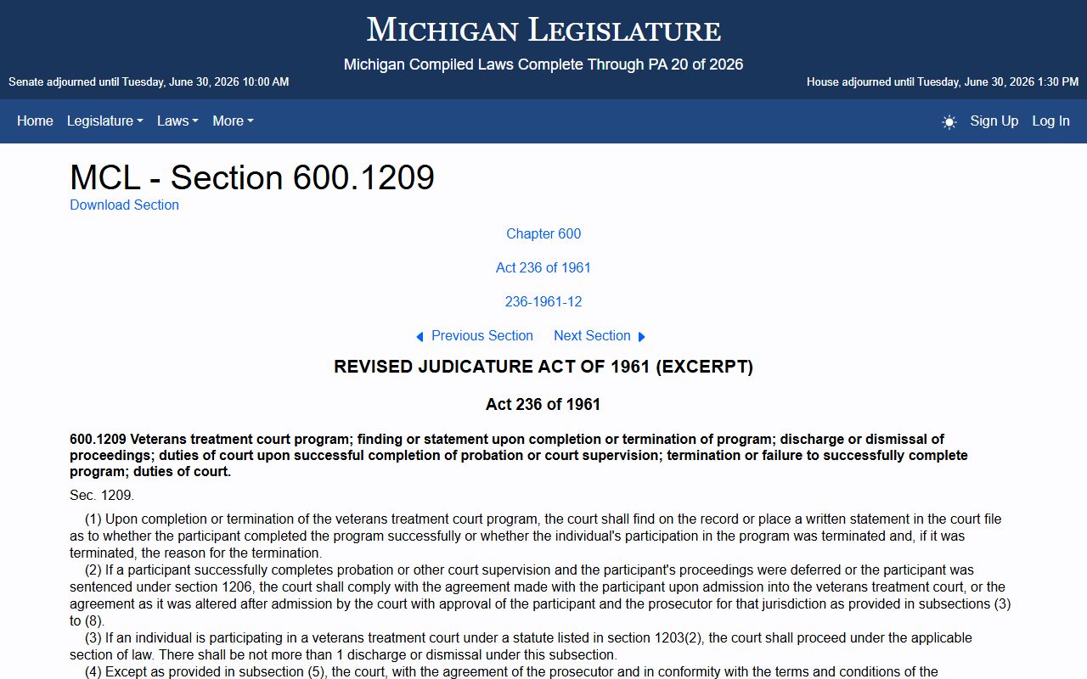Click the Revised Judicature Act of 1961 heading
This screenshot has height=679, width=1087.
543,367
